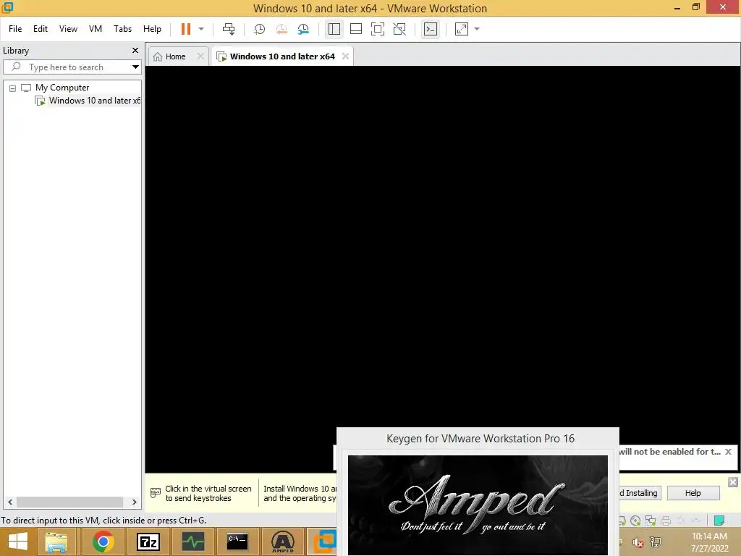Viewport: 741px width, 556px height.
Task: Open 7-Zip from the taskbar
Action: point(148,542)
